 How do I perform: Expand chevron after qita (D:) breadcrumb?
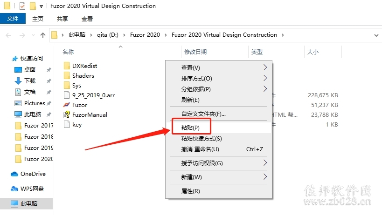tap(124, 35)
